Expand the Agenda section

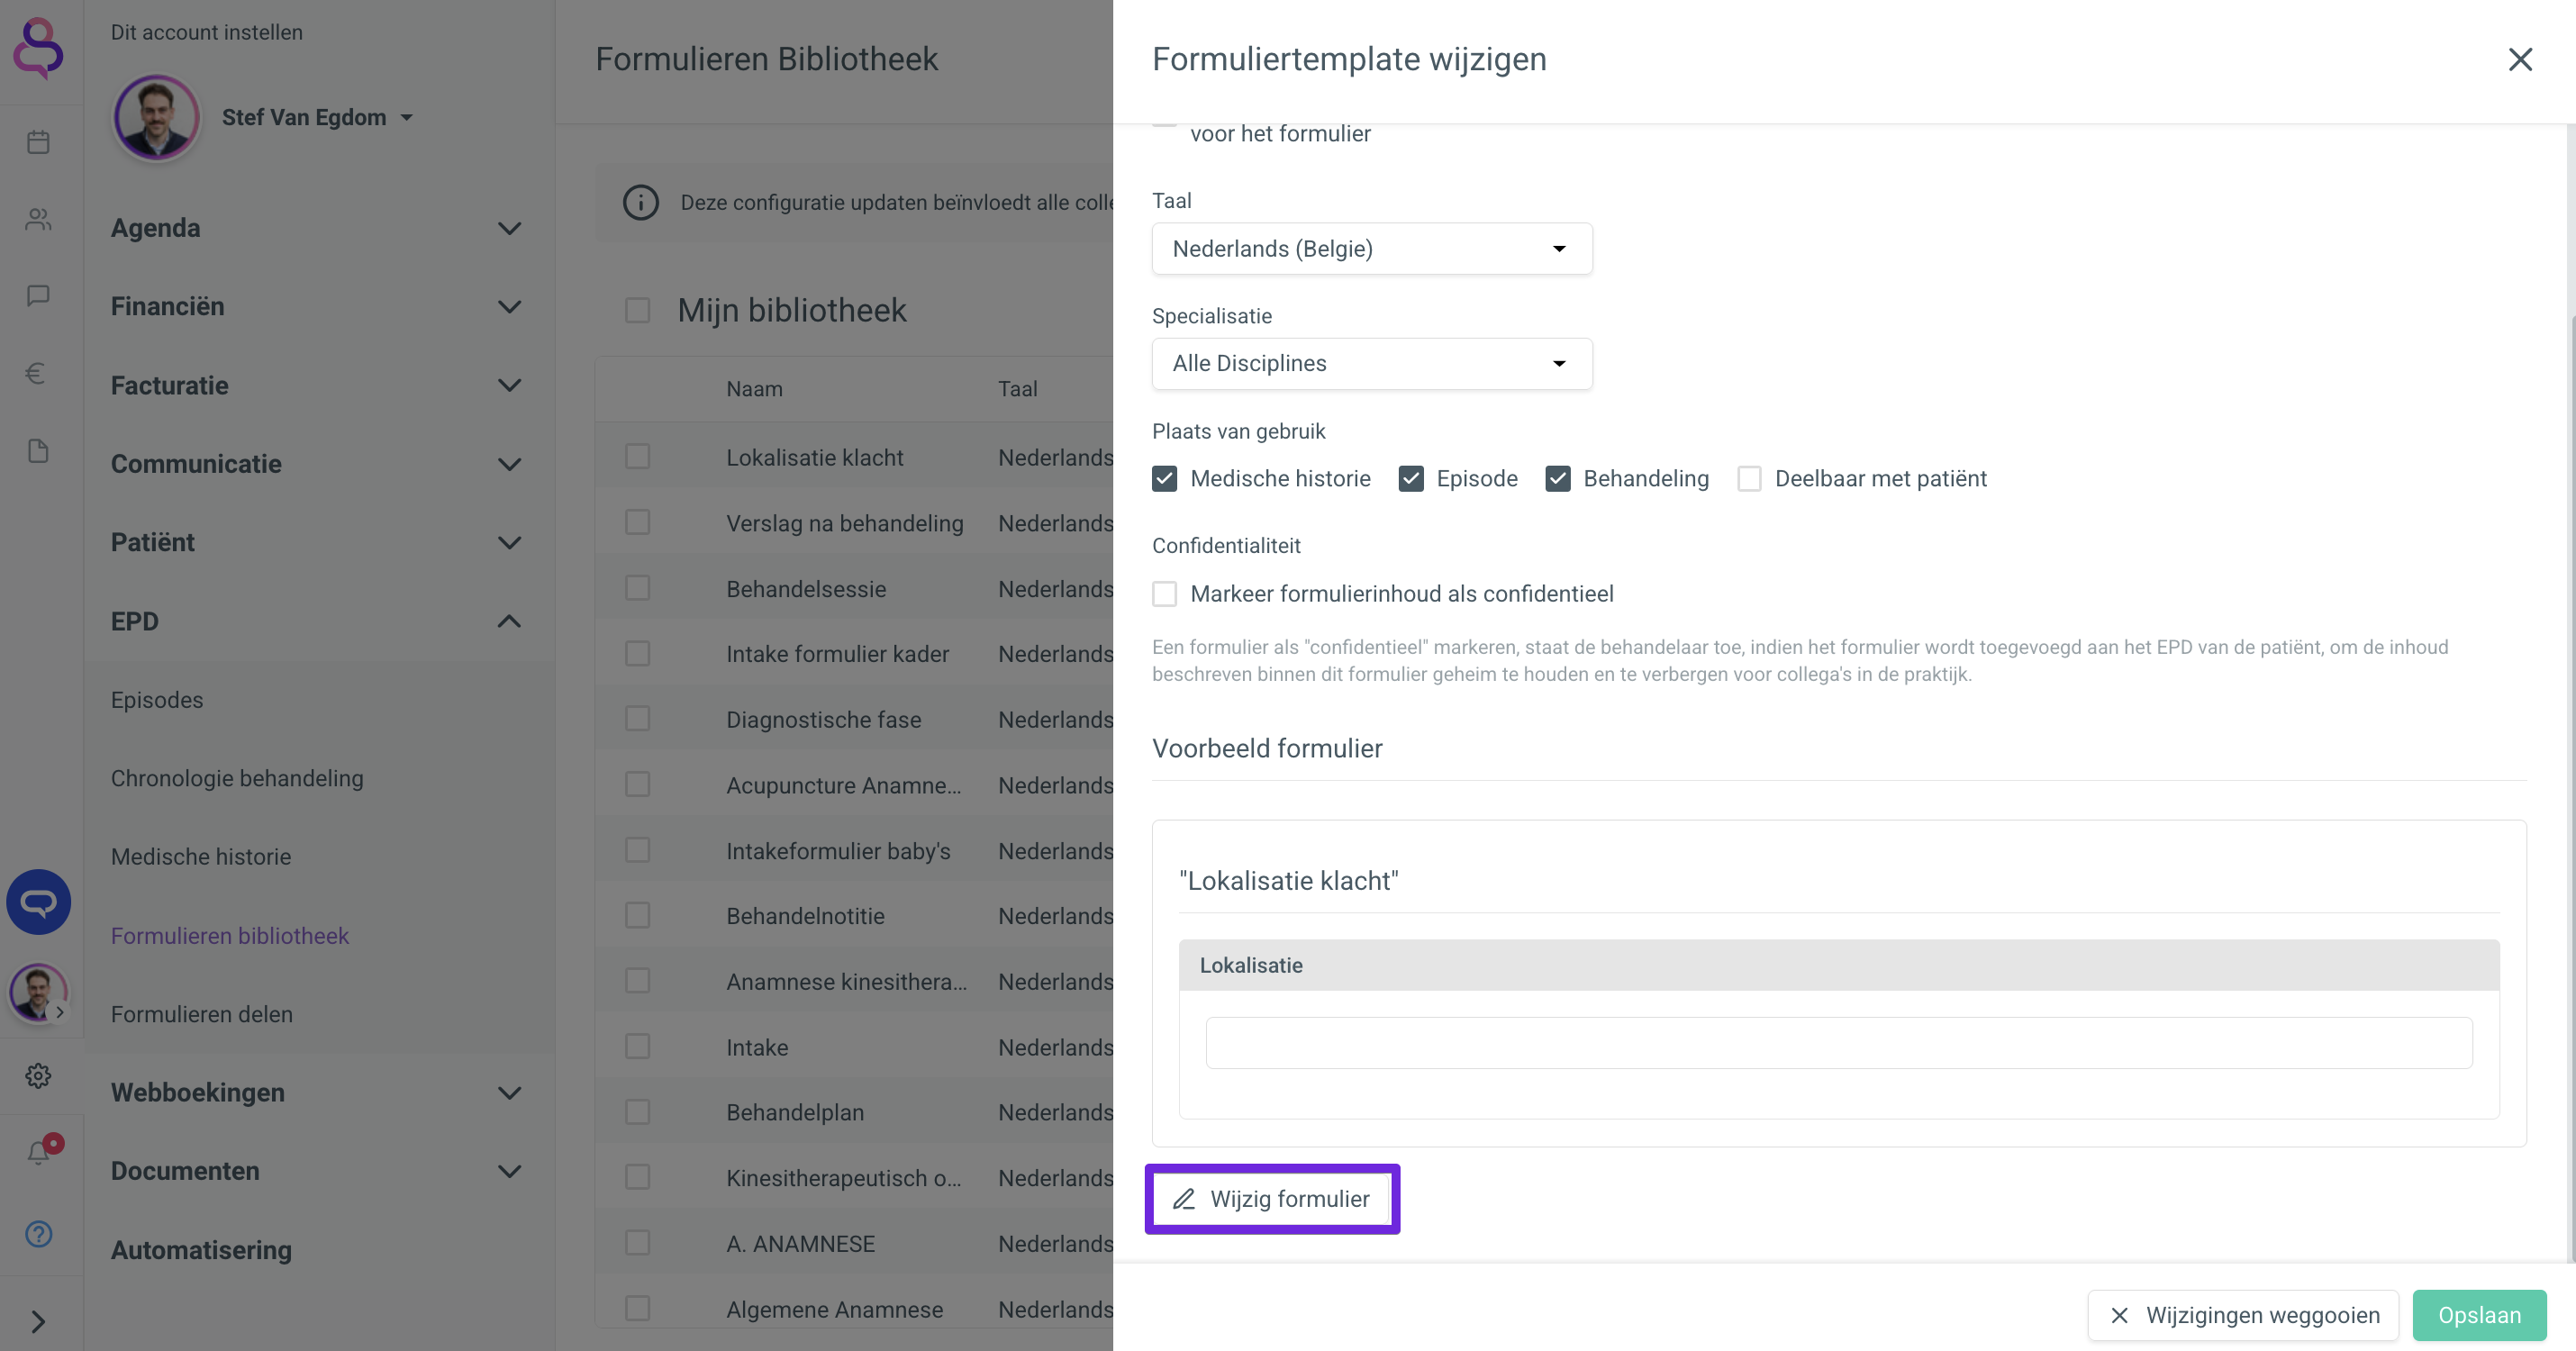[317, 228]
